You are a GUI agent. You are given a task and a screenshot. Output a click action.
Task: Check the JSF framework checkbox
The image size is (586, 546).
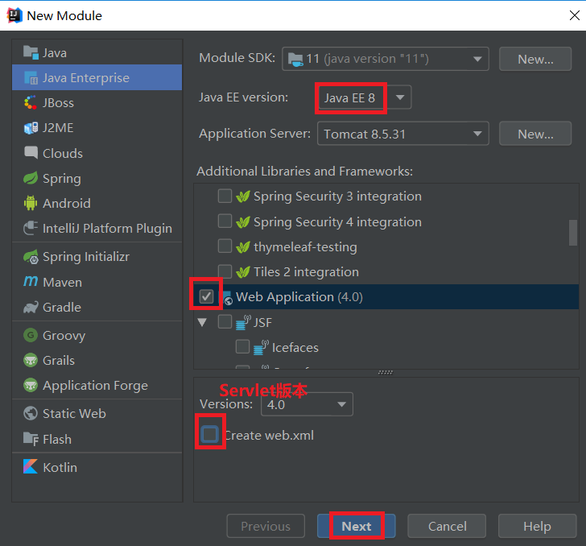pyautogui.click(x=225, y=321)
